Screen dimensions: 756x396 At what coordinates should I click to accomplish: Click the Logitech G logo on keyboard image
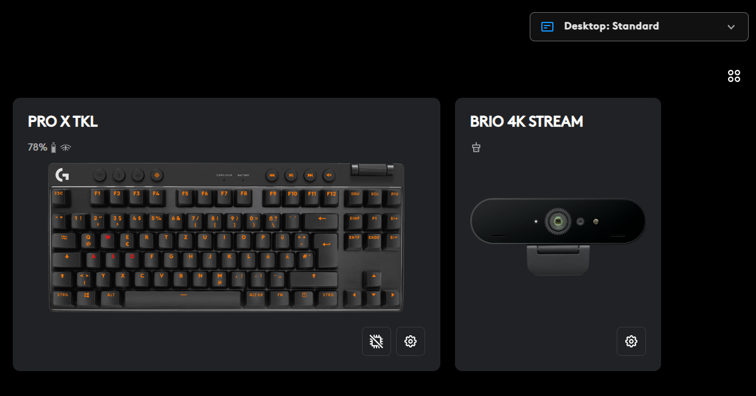(x=62, y=175)
